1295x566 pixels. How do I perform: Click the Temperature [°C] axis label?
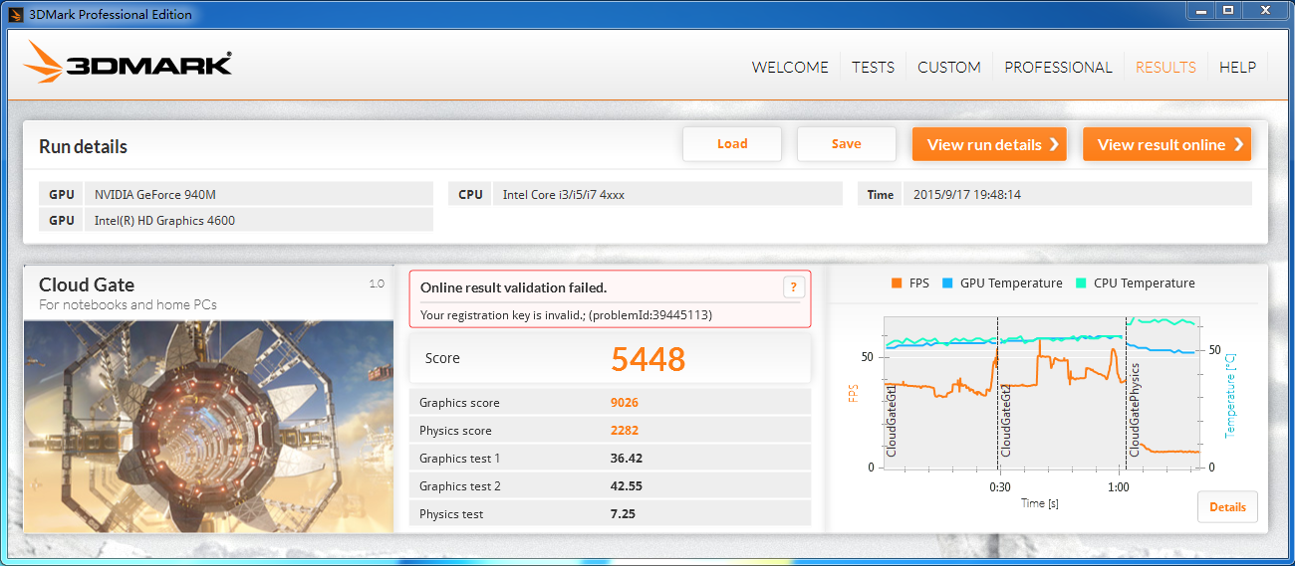1230,395
